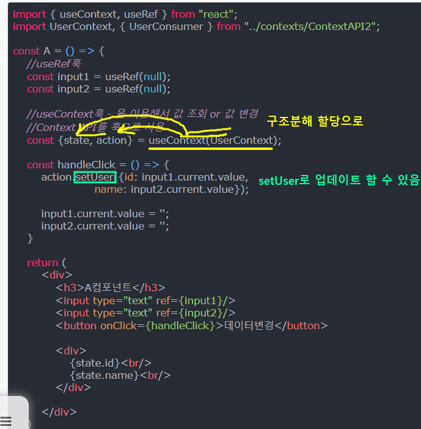
Task: Select the "react" string in first import
Action: [216, 14]
